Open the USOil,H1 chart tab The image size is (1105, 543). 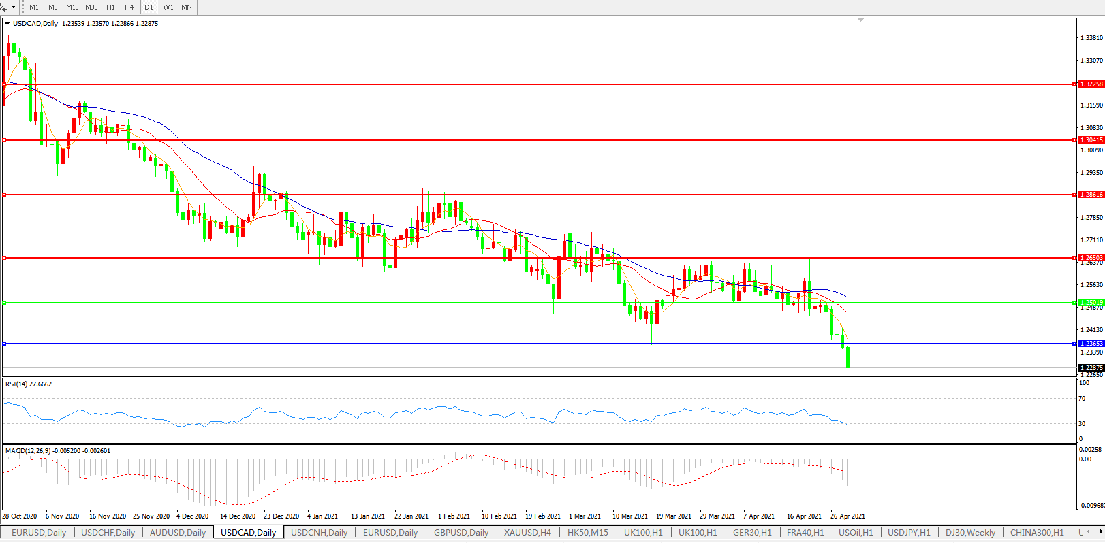[x=856, y=533]
